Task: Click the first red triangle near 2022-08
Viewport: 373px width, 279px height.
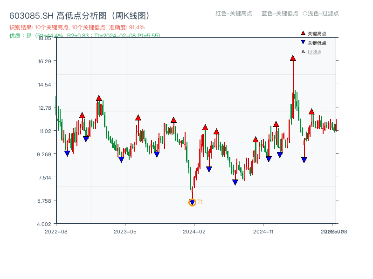Action: pyautogui.click(x=82, y=114)
